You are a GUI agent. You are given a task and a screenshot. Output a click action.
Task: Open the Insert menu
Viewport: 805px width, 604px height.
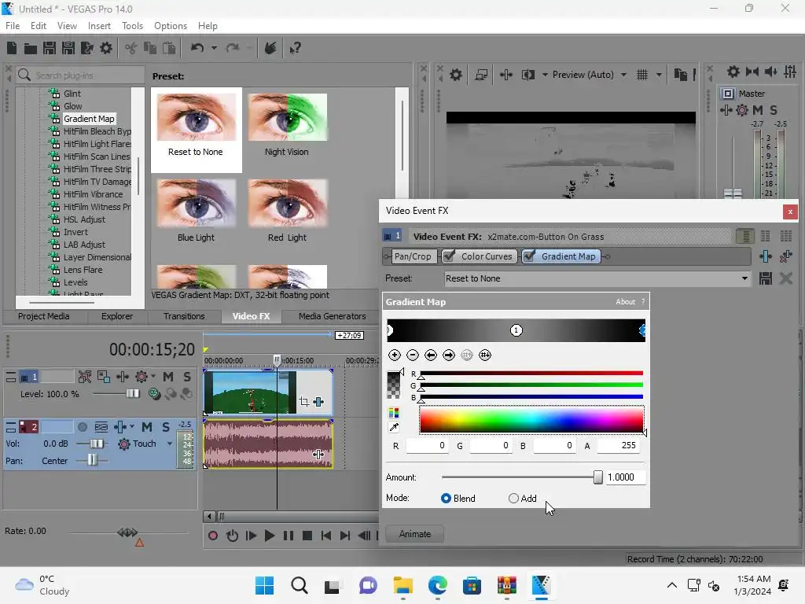click(99, 26)
